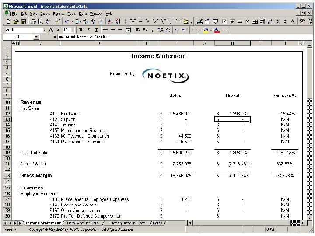Open the Fill Color dropdown arrow
The height and width of the screenshot is (236, 315).
tap(211, 30)
